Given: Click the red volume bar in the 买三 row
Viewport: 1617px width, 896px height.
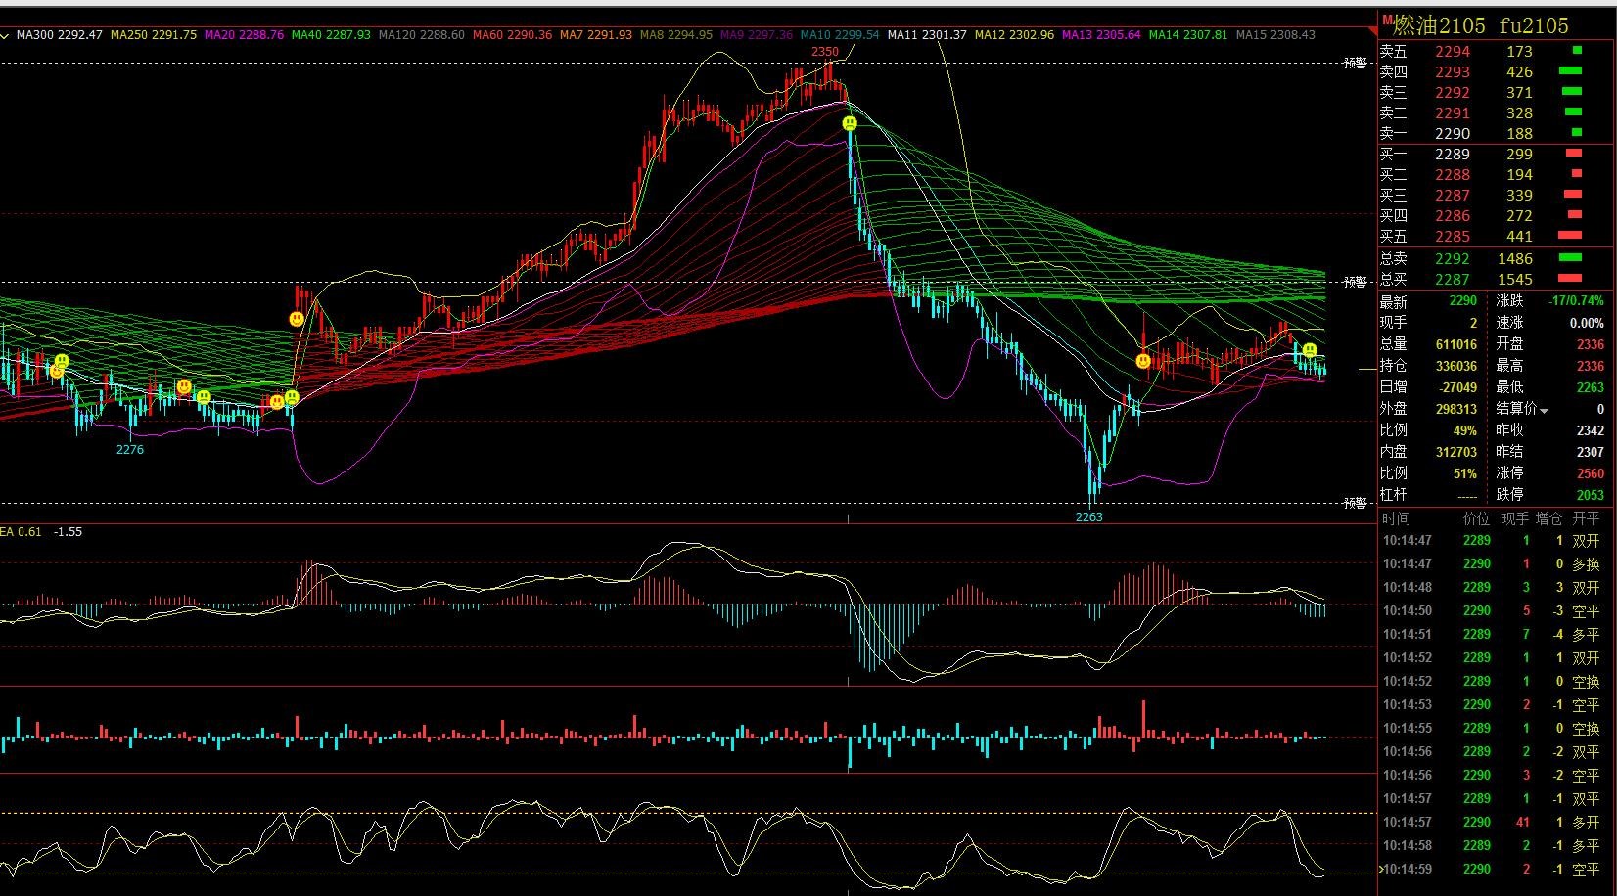Looking at the screenshot, I should tap(1572, 195).
